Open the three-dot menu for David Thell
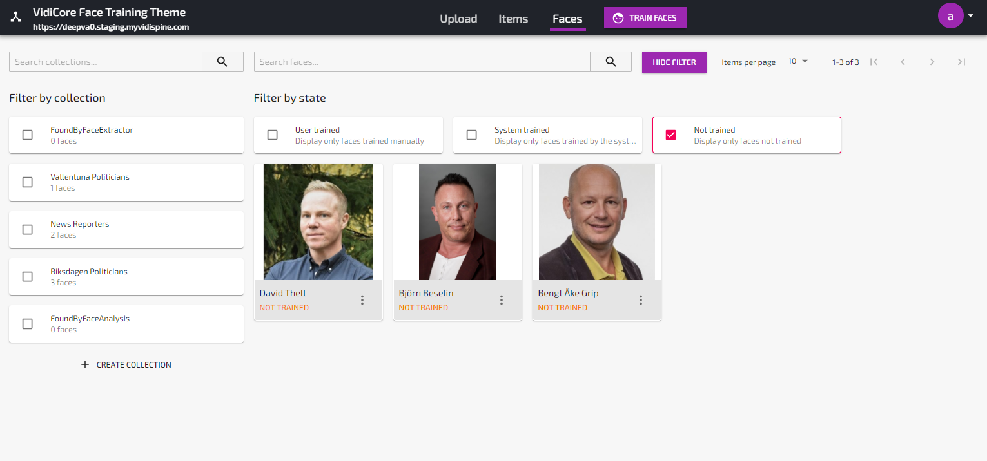Viewport: 987px width, 461px height. [x=362, y=300]
